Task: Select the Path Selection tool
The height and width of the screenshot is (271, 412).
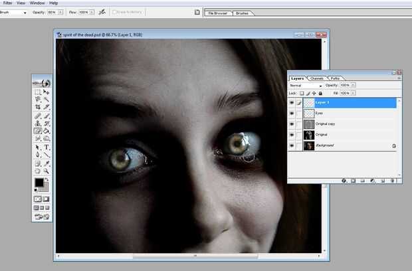Action: click(x=38, y=147)
